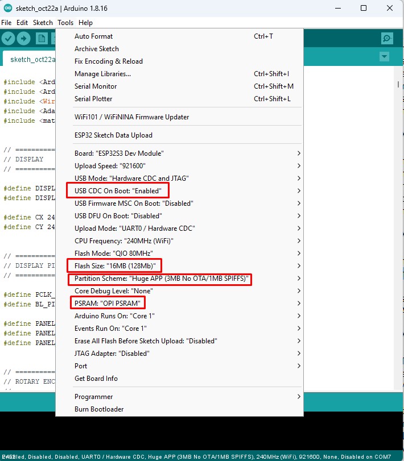Image resolution: width=404 pixels, height=461 pixels.
Task: Expand JTAG Adapter Disabled submenu
Action: [179, 354]
